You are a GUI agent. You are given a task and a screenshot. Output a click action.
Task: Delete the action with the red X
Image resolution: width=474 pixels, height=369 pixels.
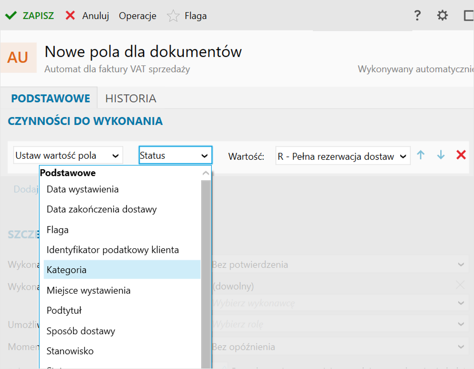tap(461, 155)
